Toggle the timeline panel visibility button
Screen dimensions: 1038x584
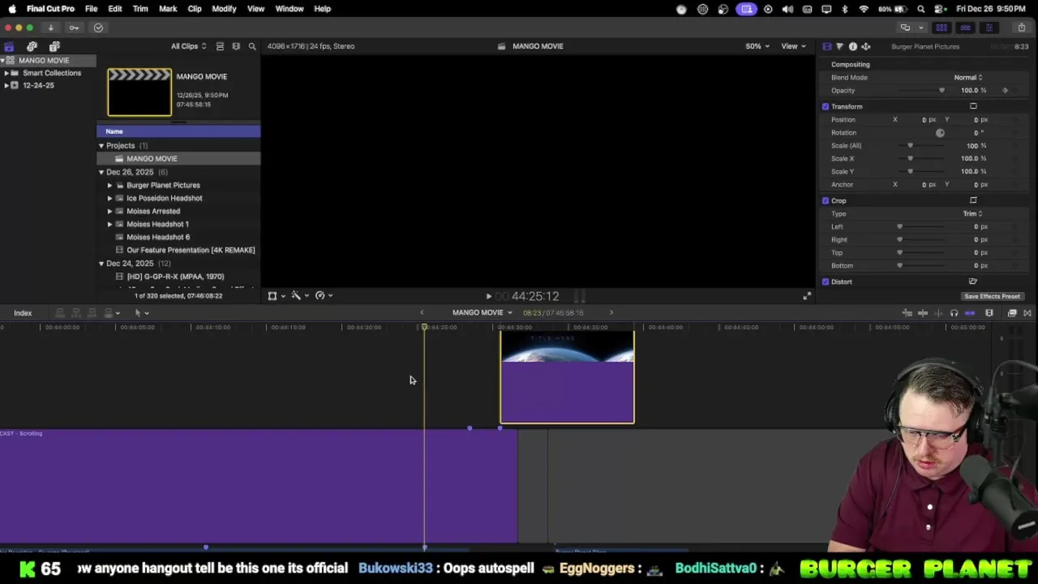tap(965, 28)
